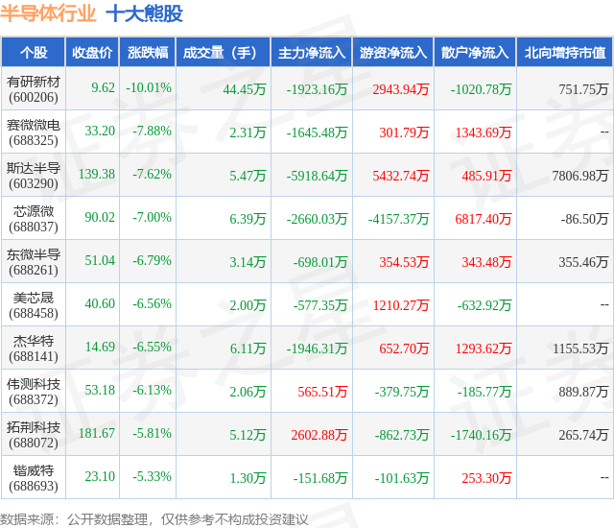614x528 pixels.
Task: Select the 赛微微电 (688325) stock cell
Action: (34, 132)
